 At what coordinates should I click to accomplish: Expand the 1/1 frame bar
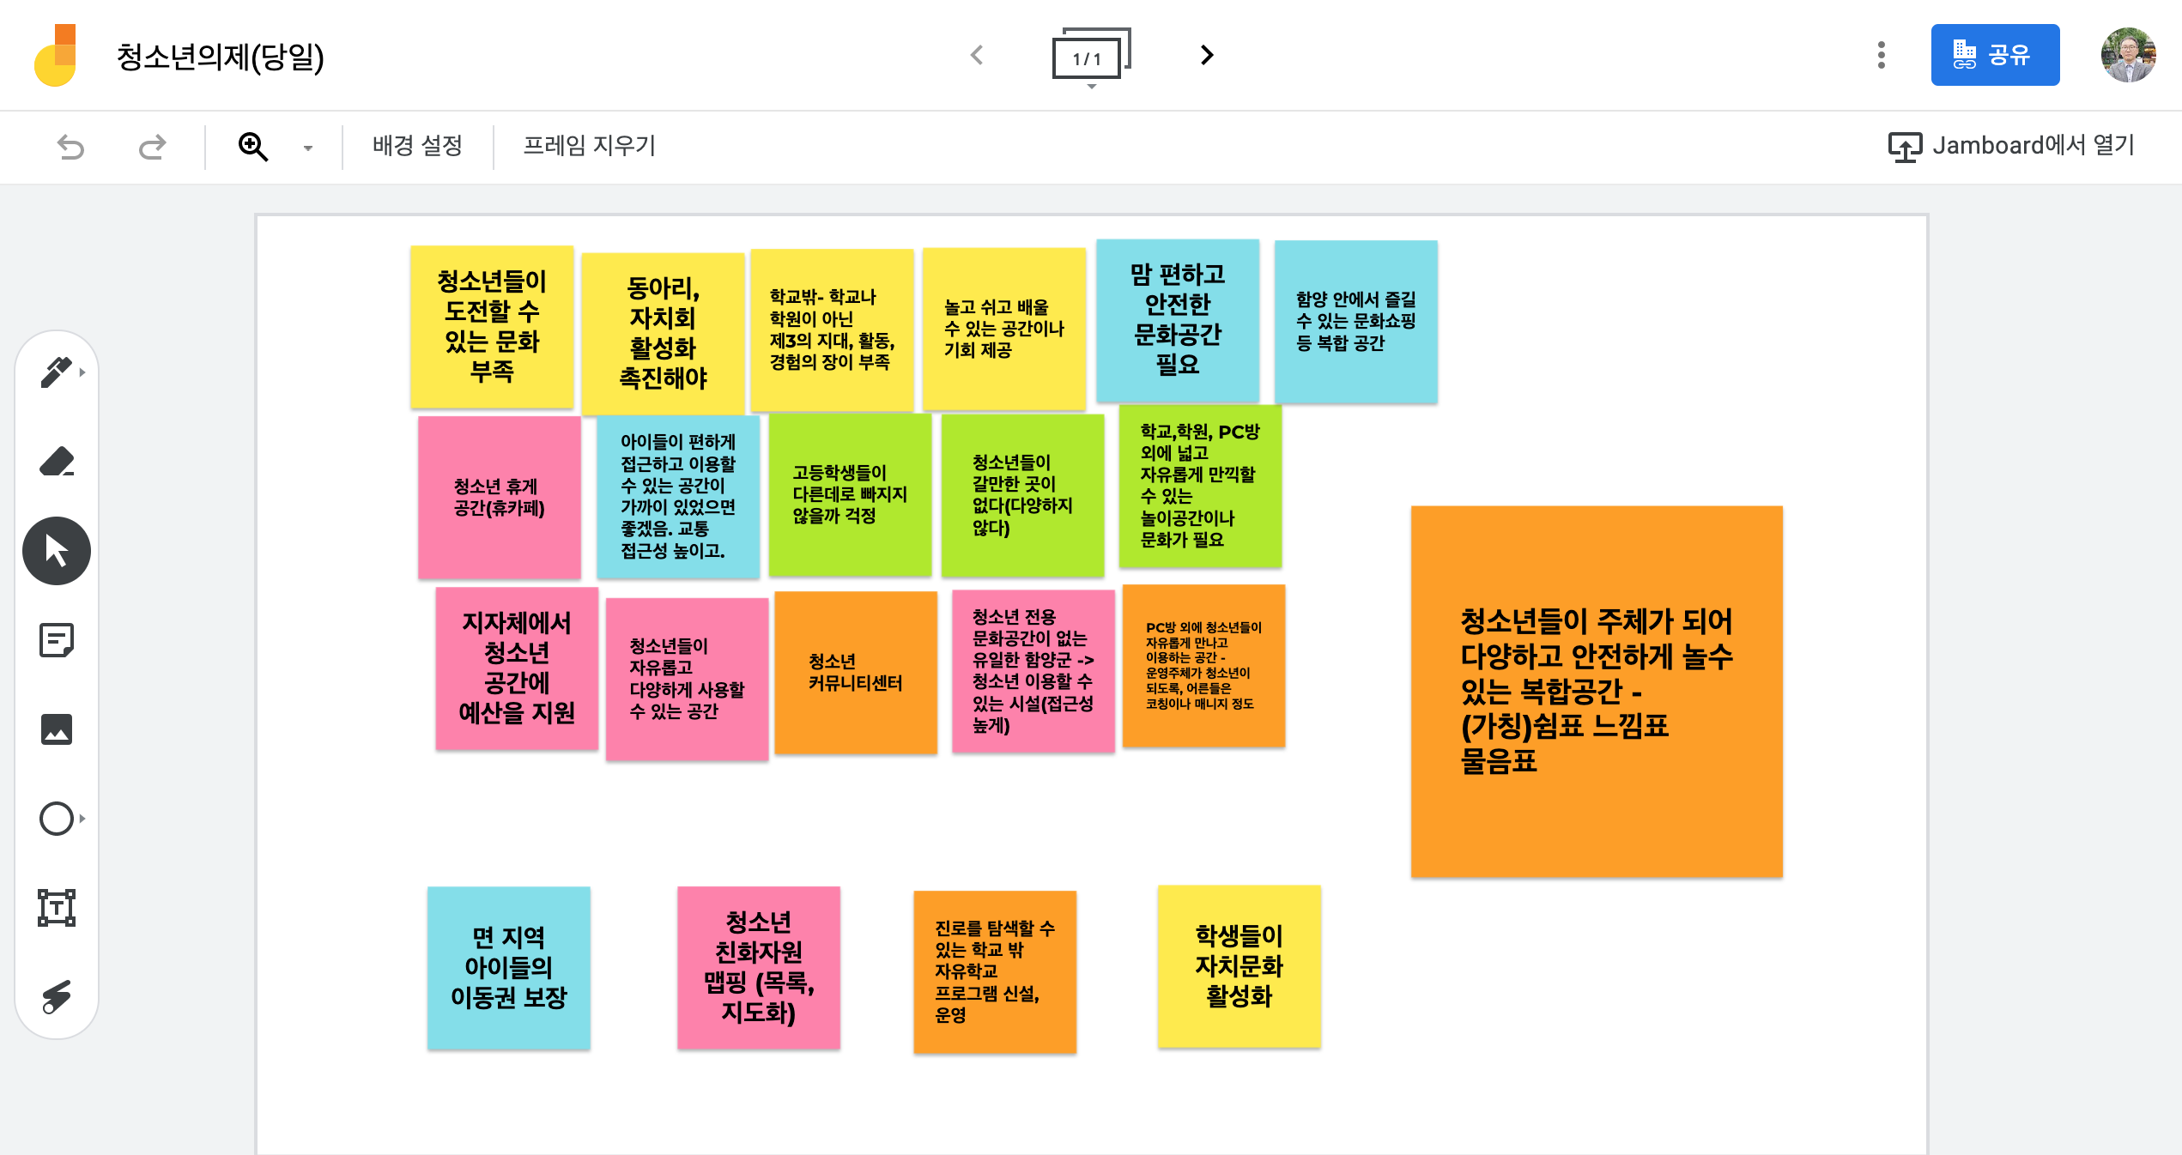(1089, 57)
